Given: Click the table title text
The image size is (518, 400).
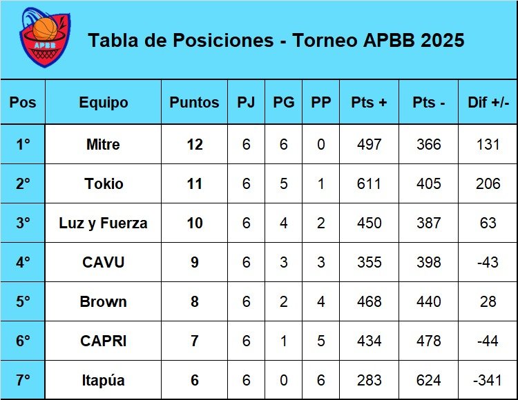Looking at the screenshot, I should (276, 40).
